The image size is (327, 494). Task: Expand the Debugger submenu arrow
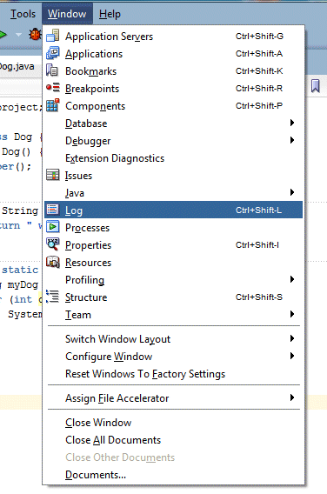[x=292, y=140]
